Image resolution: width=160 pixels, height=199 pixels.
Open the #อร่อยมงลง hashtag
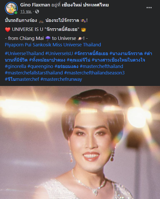(x=66, y=66)
